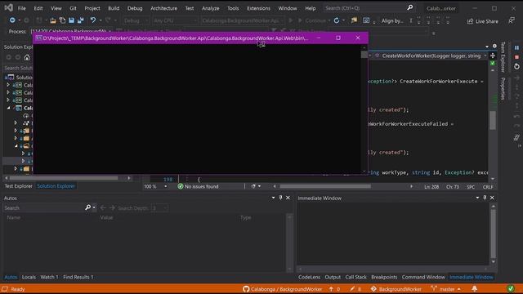Viewport: 523px width, 294px height.
Task: Click the GitHub Calabonga / BackgroundWorker status item
Action: (x=282, y=289)
